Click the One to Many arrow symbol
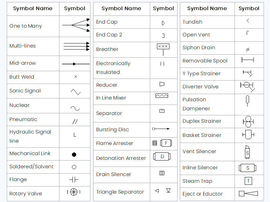Image resolution: width=270 pixels, height=202 pixels. pyautogui.click(x=76, y=25)
